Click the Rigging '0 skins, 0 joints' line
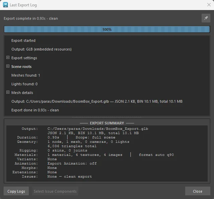214x199 pixels. [x=67, y=151]
